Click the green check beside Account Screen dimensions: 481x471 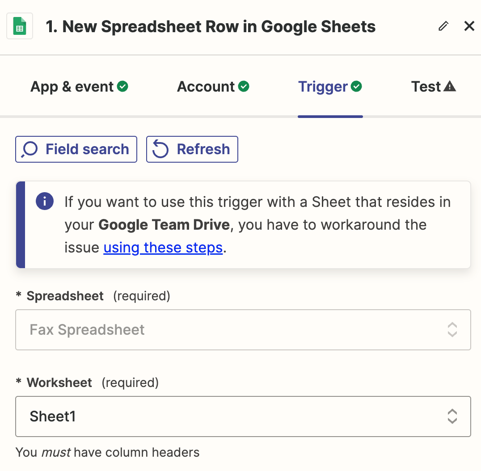244,87
